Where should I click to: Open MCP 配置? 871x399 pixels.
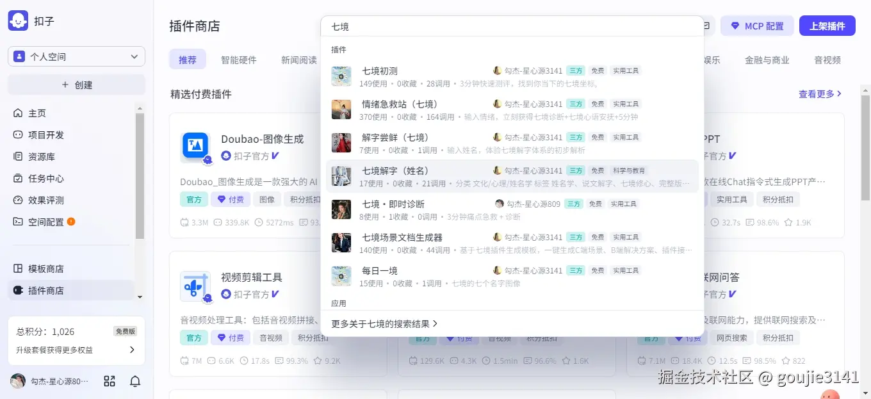click(757, 26)
